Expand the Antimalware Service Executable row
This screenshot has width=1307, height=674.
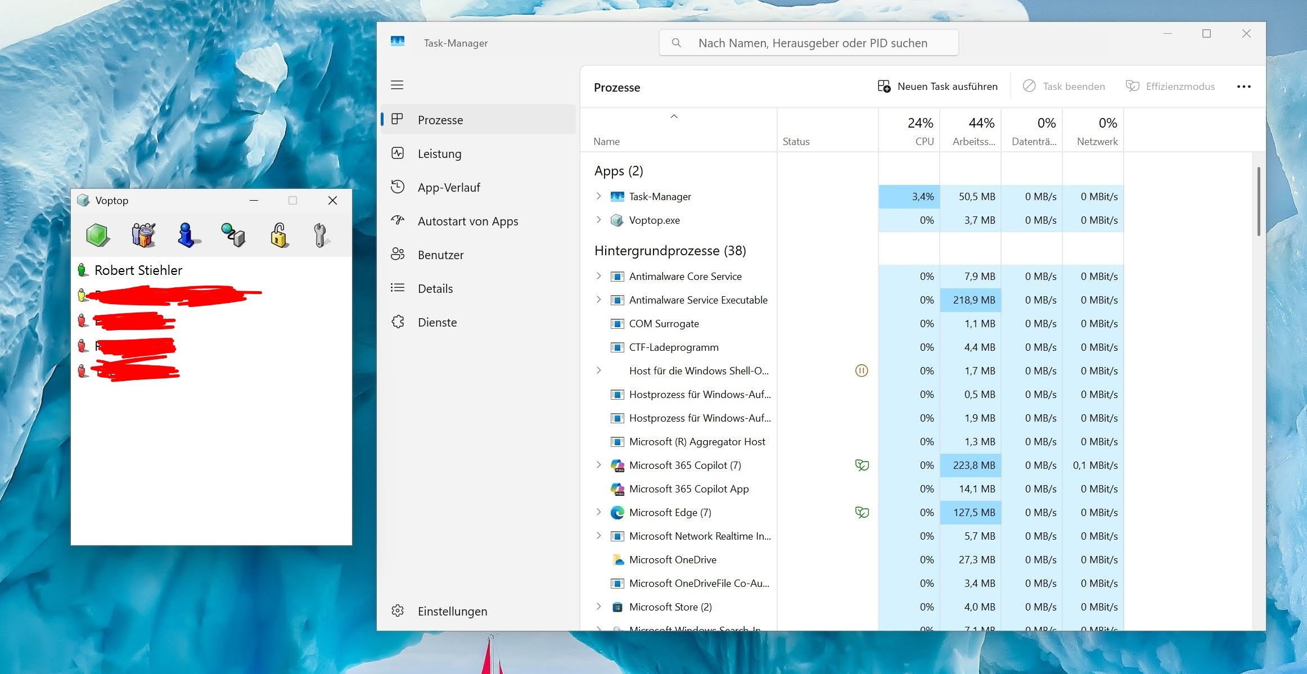tap(598, 300)
